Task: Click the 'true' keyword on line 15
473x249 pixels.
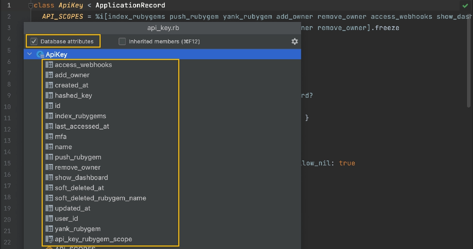Action: [347, 163]
